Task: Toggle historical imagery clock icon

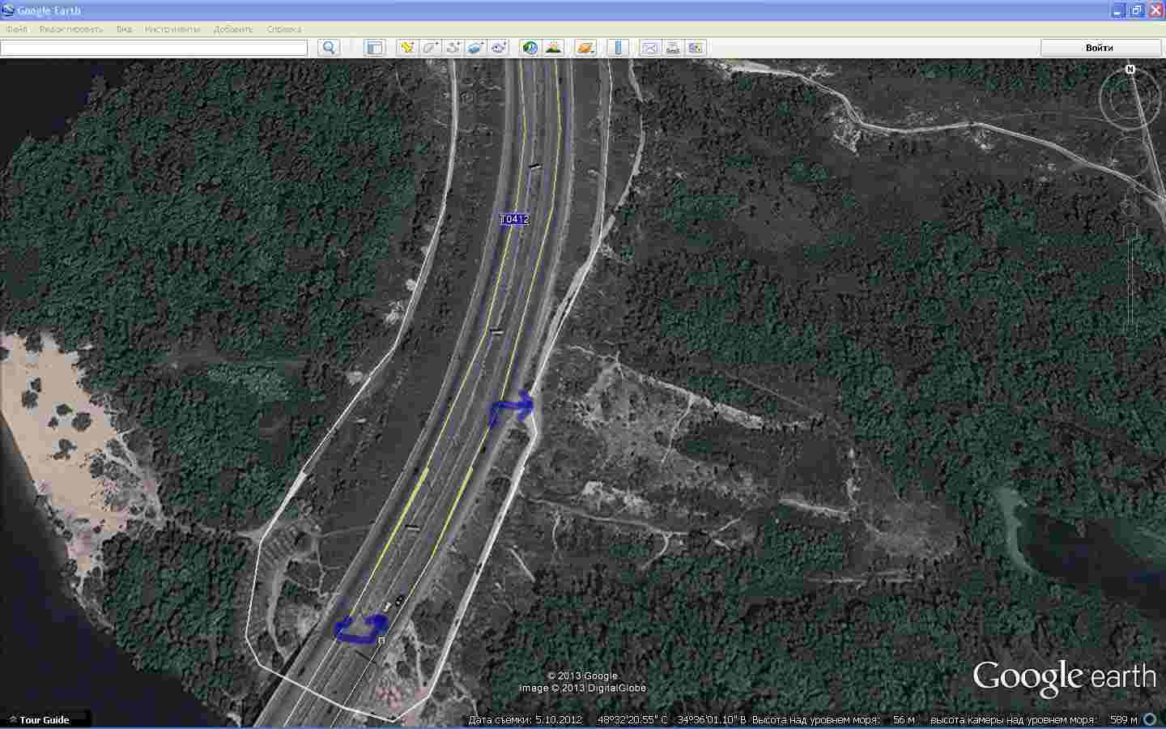Action: click(x=530, y=48)
